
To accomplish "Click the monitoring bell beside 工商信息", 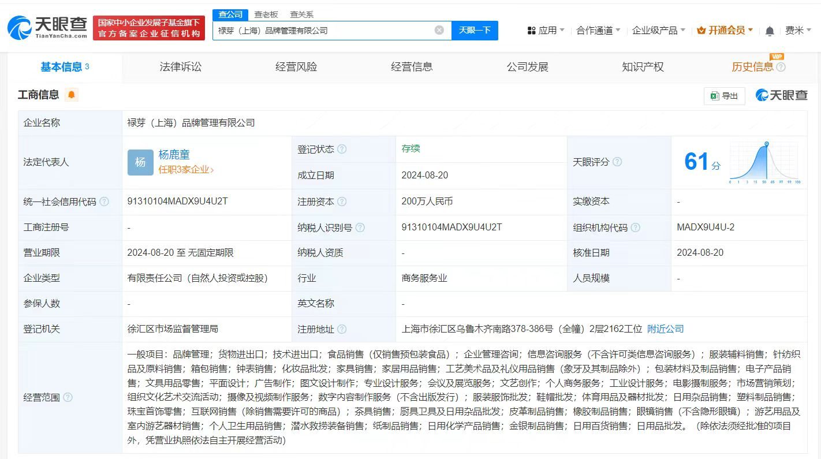I will [72, 94].
